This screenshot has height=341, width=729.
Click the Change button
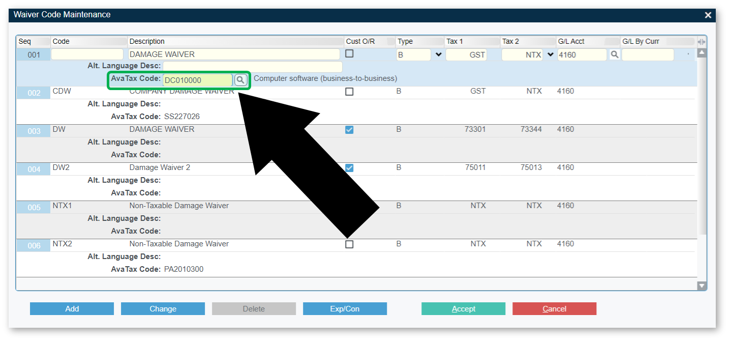tap(163, 309)
